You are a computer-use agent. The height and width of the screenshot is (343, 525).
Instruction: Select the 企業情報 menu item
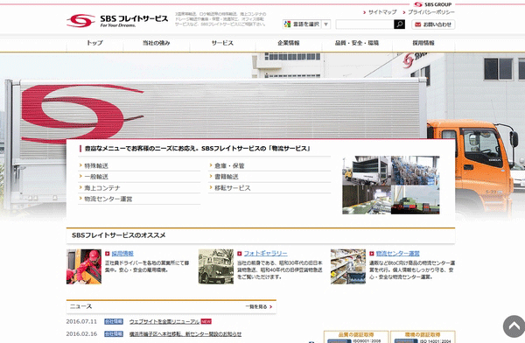tap(289, 43)
